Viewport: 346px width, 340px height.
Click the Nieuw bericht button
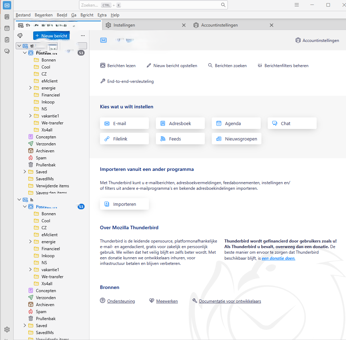point(51,36)
